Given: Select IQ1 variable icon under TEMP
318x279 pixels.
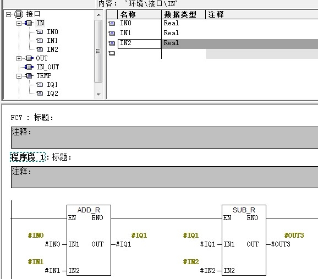Looking at the screenshot, I should [40, 84].
